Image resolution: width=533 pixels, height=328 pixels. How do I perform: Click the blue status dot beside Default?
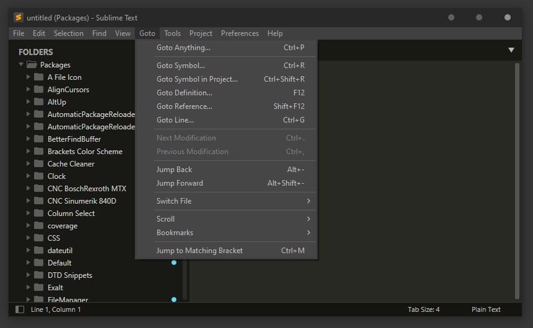174,262
